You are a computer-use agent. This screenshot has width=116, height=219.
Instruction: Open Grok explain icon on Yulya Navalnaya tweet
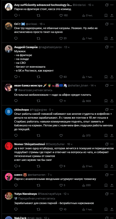(x=107, y=194)
